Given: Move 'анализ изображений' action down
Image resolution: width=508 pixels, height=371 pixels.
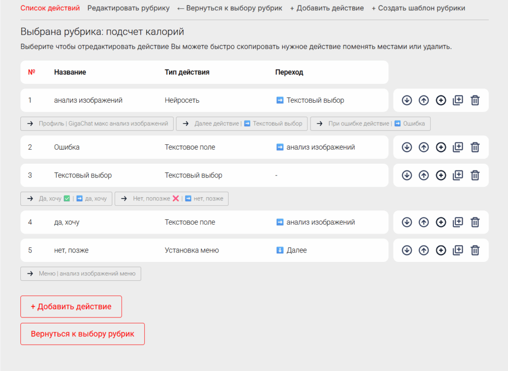Looking at the screenshot, I should (407, 100).
